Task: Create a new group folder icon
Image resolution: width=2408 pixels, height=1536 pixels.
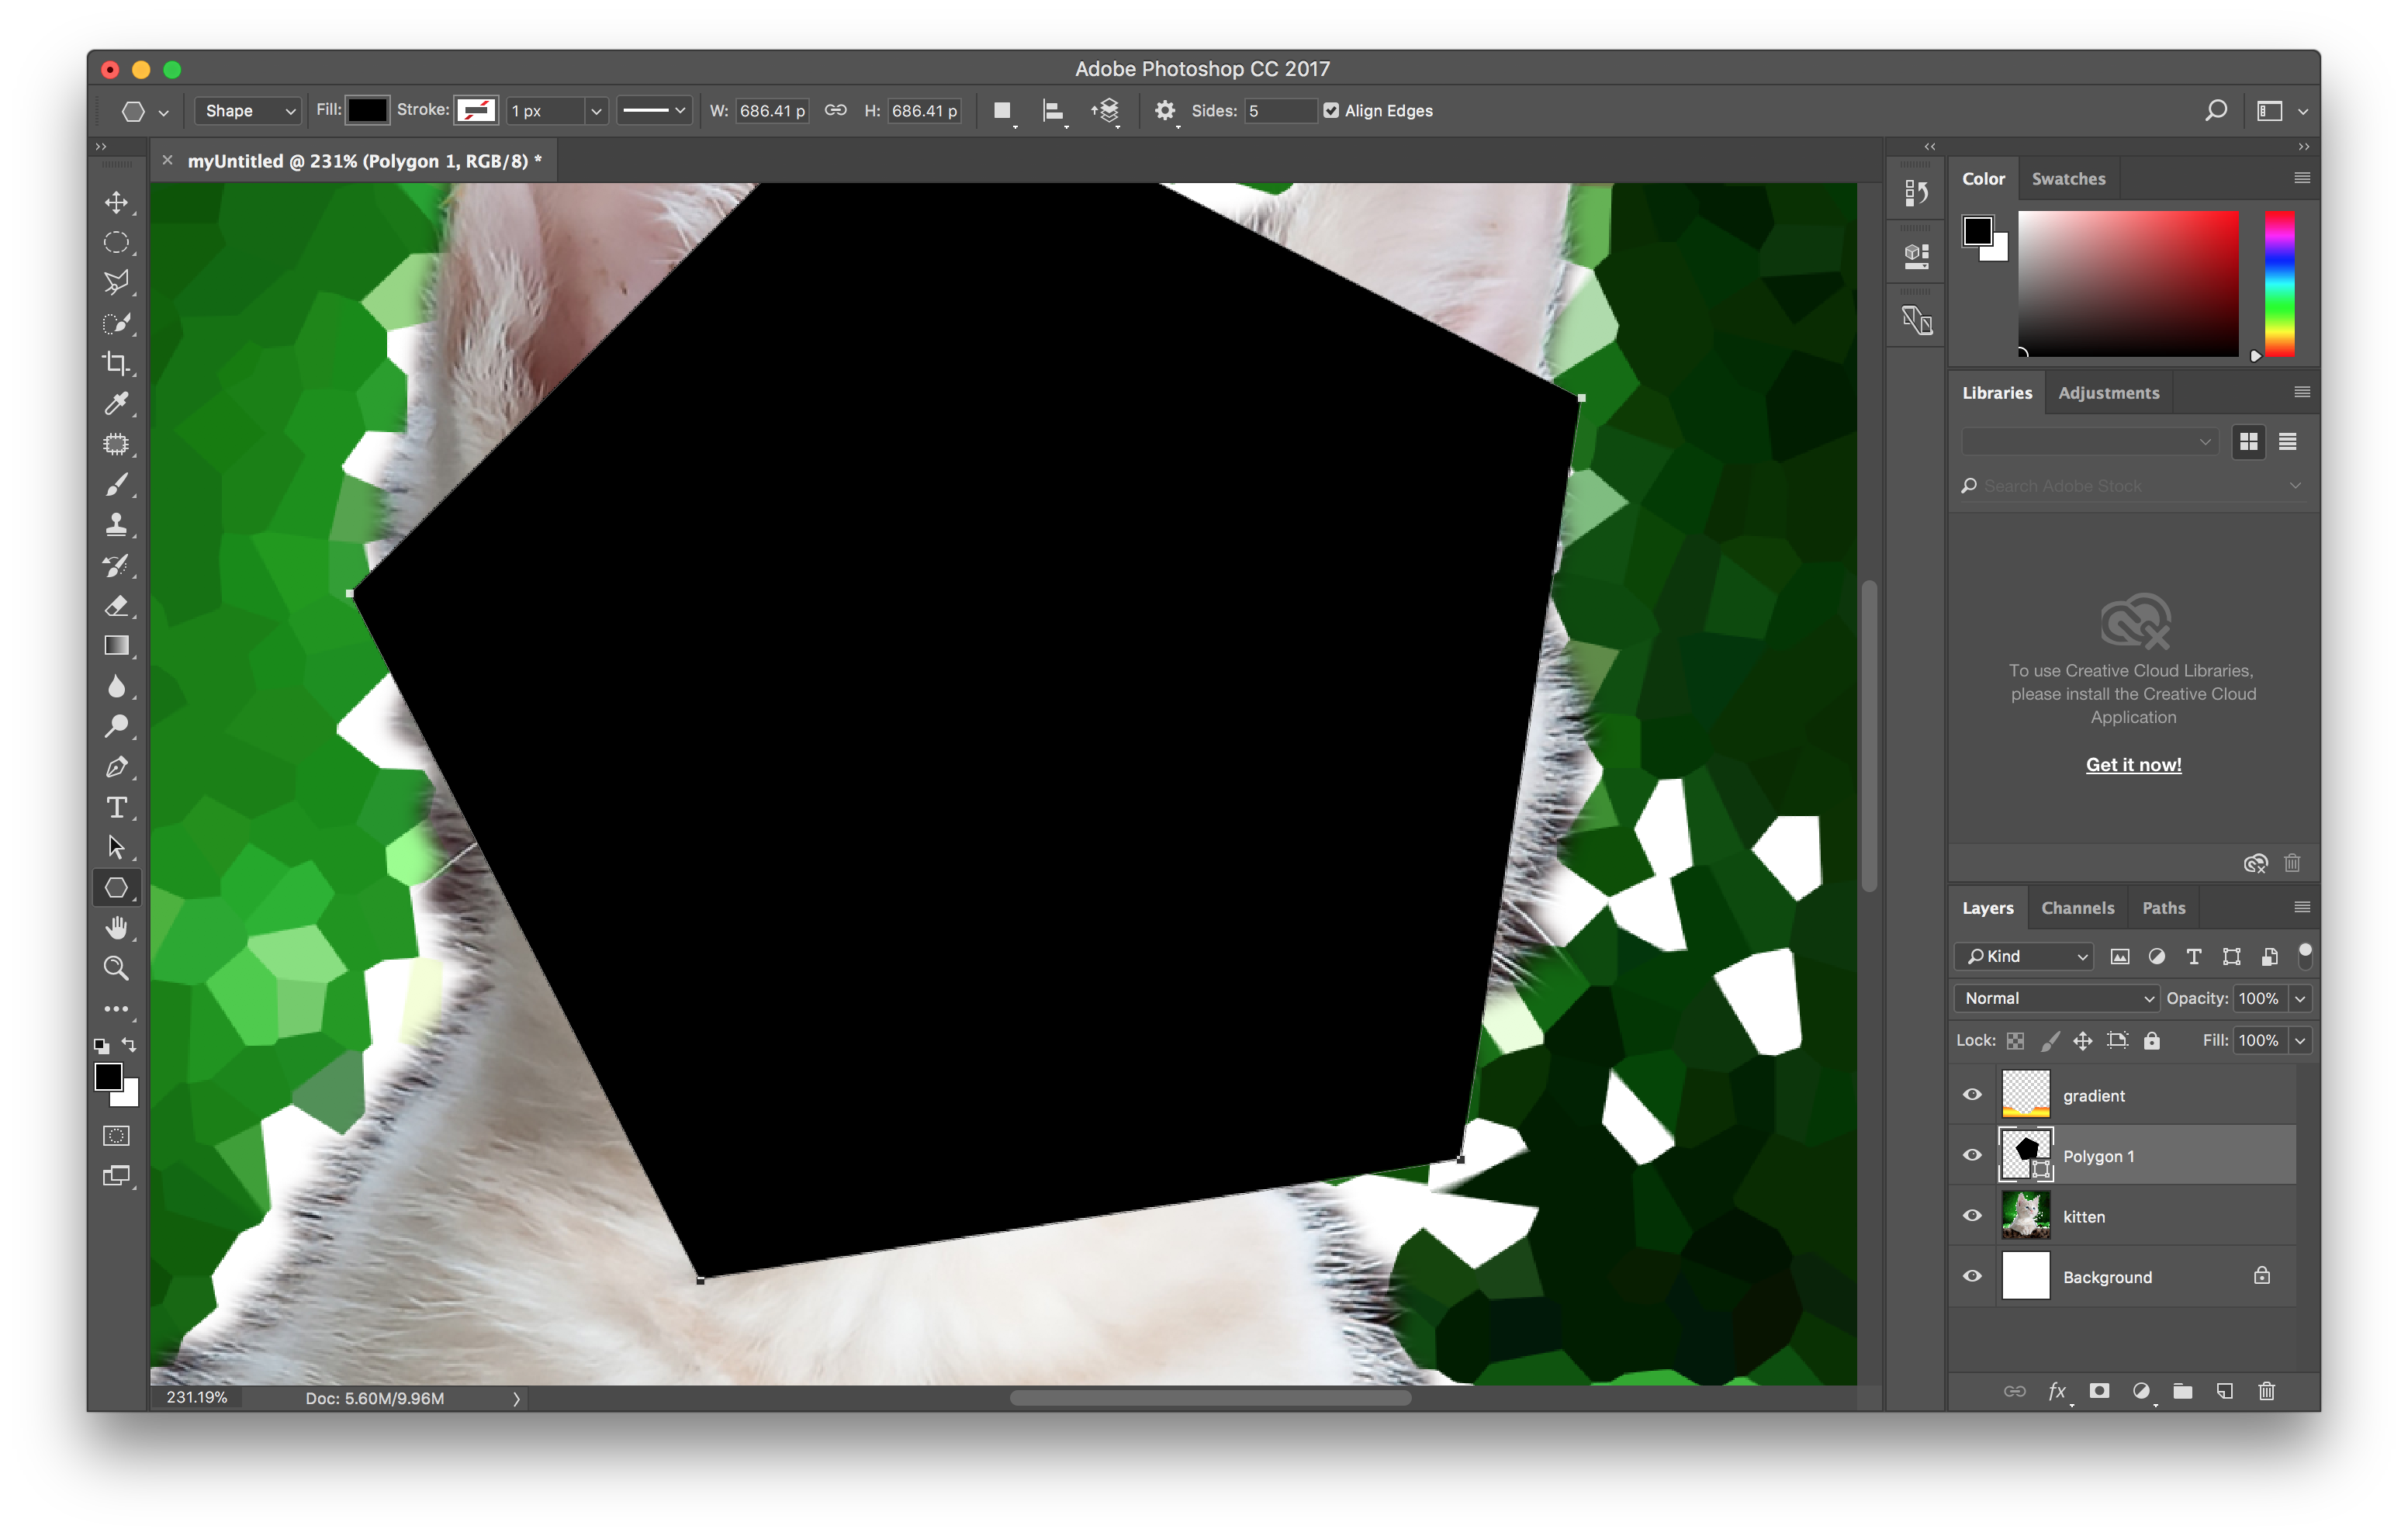Action: tap(2182, 1391)
